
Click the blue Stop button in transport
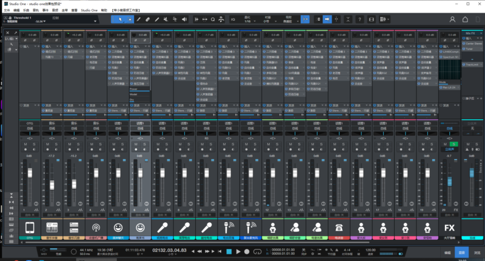coord(229,252)
